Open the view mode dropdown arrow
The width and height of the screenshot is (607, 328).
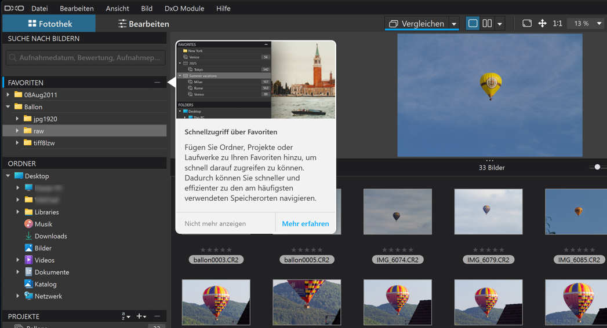click(x=500, y=24)
